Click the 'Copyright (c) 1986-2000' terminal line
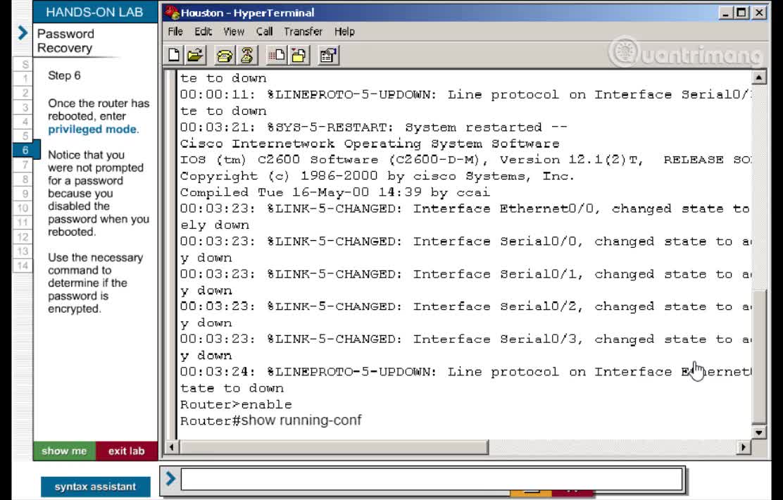 (x=377, y=176)
